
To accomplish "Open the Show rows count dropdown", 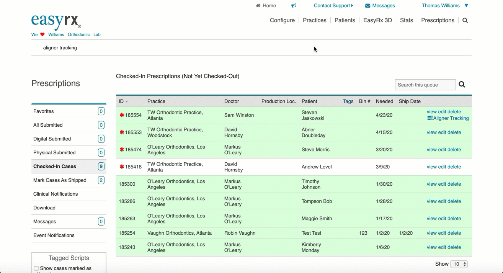I will tap(459, 264).
